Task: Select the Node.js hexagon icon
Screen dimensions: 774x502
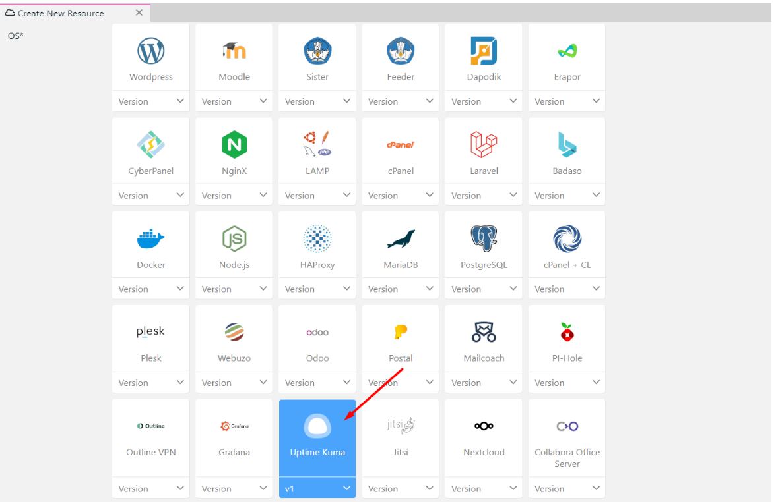Action: 234,238
